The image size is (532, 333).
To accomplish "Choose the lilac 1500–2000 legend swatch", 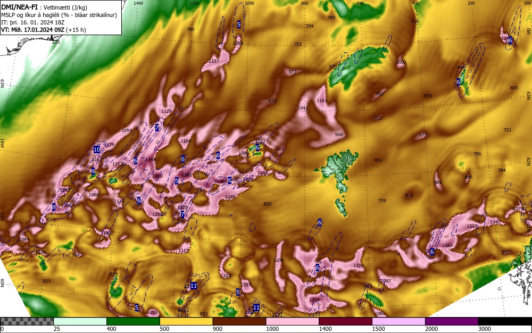I will pyautogui.click(x=398, y=321).
